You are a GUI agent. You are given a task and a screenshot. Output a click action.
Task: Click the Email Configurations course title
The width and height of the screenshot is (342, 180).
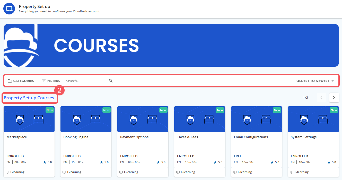point(251,137)
